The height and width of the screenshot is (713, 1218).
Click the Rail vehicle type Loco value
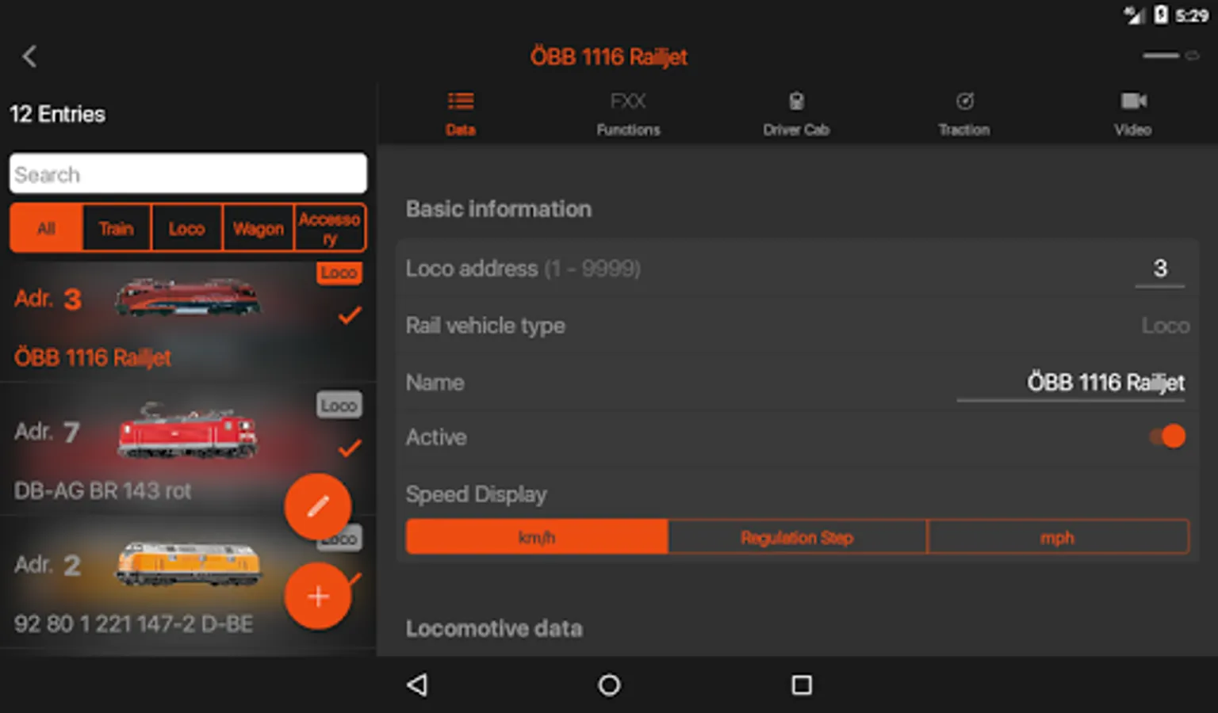[1166, 326]
